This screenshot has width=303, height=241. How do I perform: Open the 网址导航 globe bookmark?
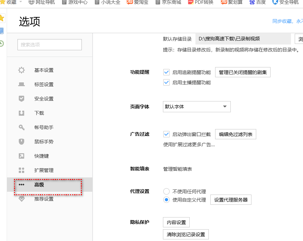(42, 2)
